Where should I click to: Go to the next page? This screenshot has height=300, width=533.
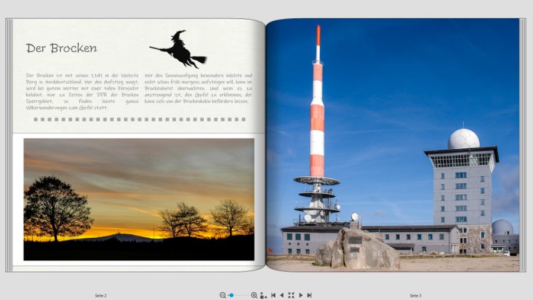(301, 295)
